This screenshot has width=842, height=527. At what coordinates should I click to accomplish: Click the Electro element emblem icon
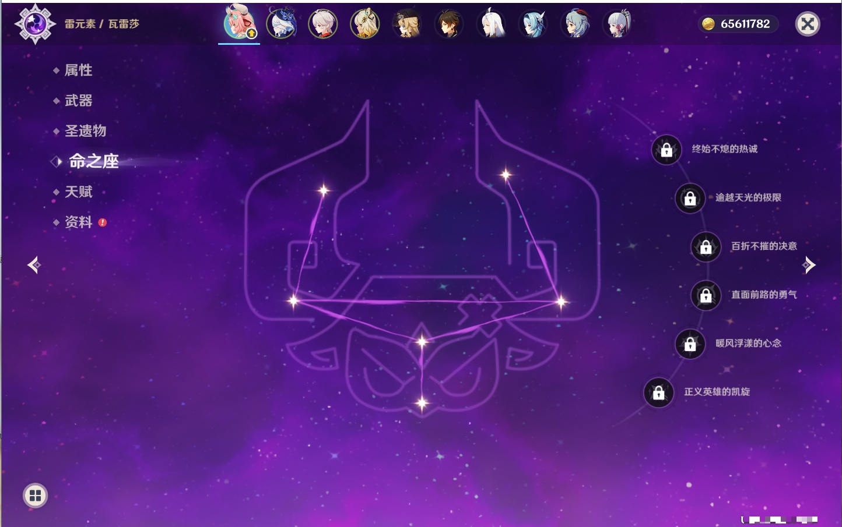[x=35, y=24]
